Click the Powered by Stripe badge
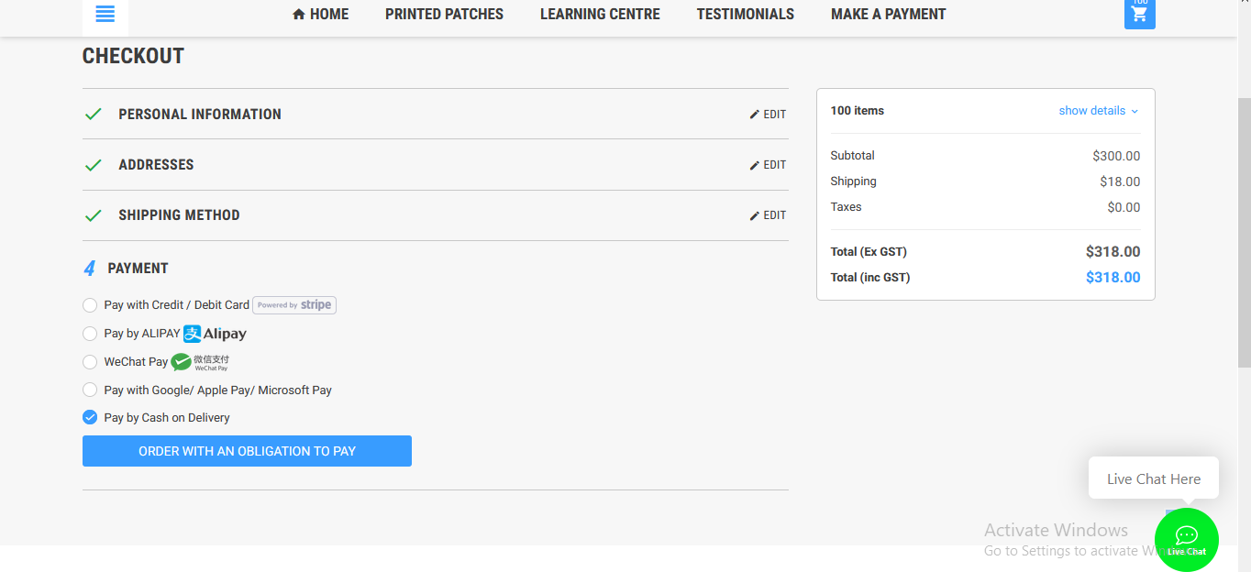 pyautogui.click(x=294, y=305)
